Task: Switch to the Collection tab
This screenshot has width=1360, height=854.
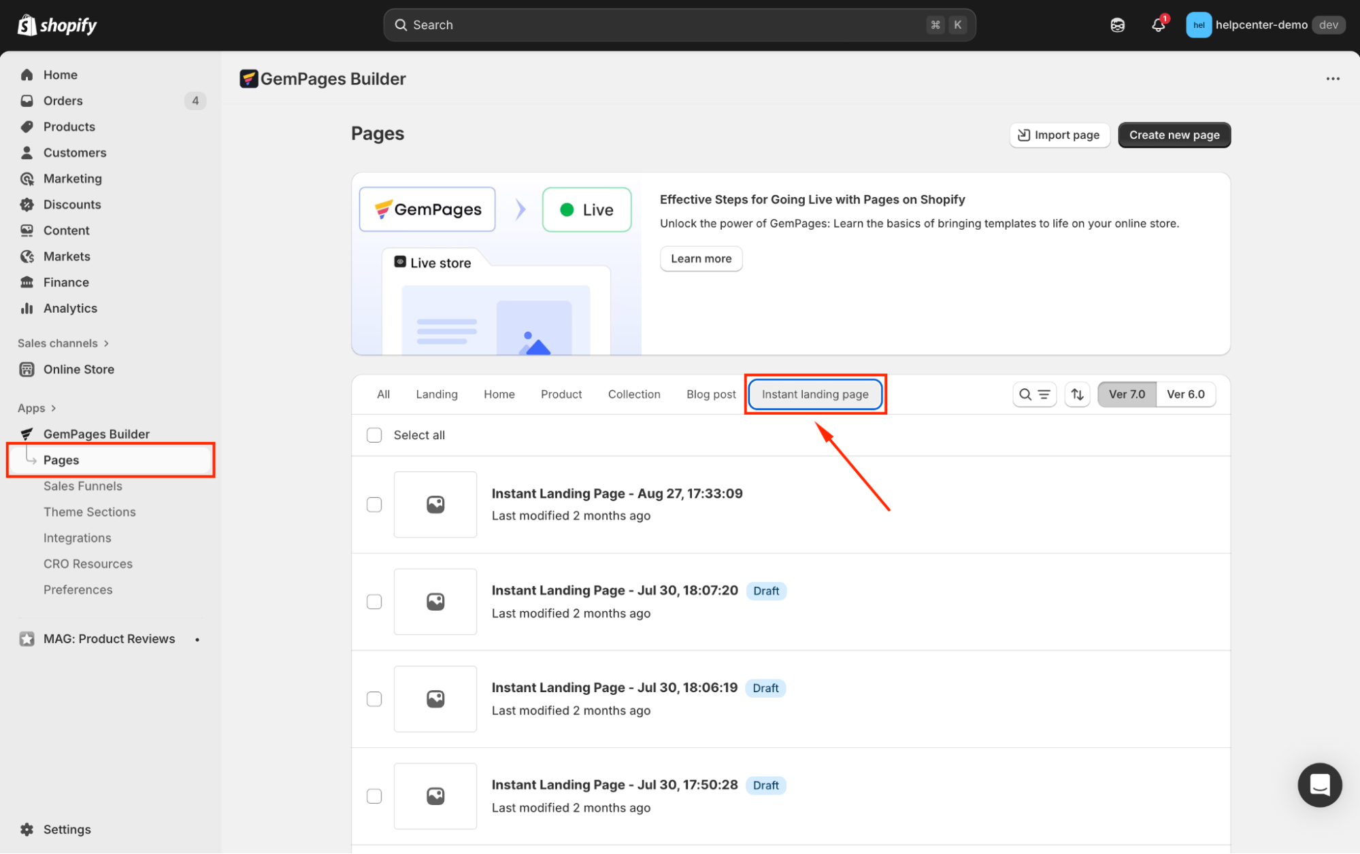Action: click(633, 394)
